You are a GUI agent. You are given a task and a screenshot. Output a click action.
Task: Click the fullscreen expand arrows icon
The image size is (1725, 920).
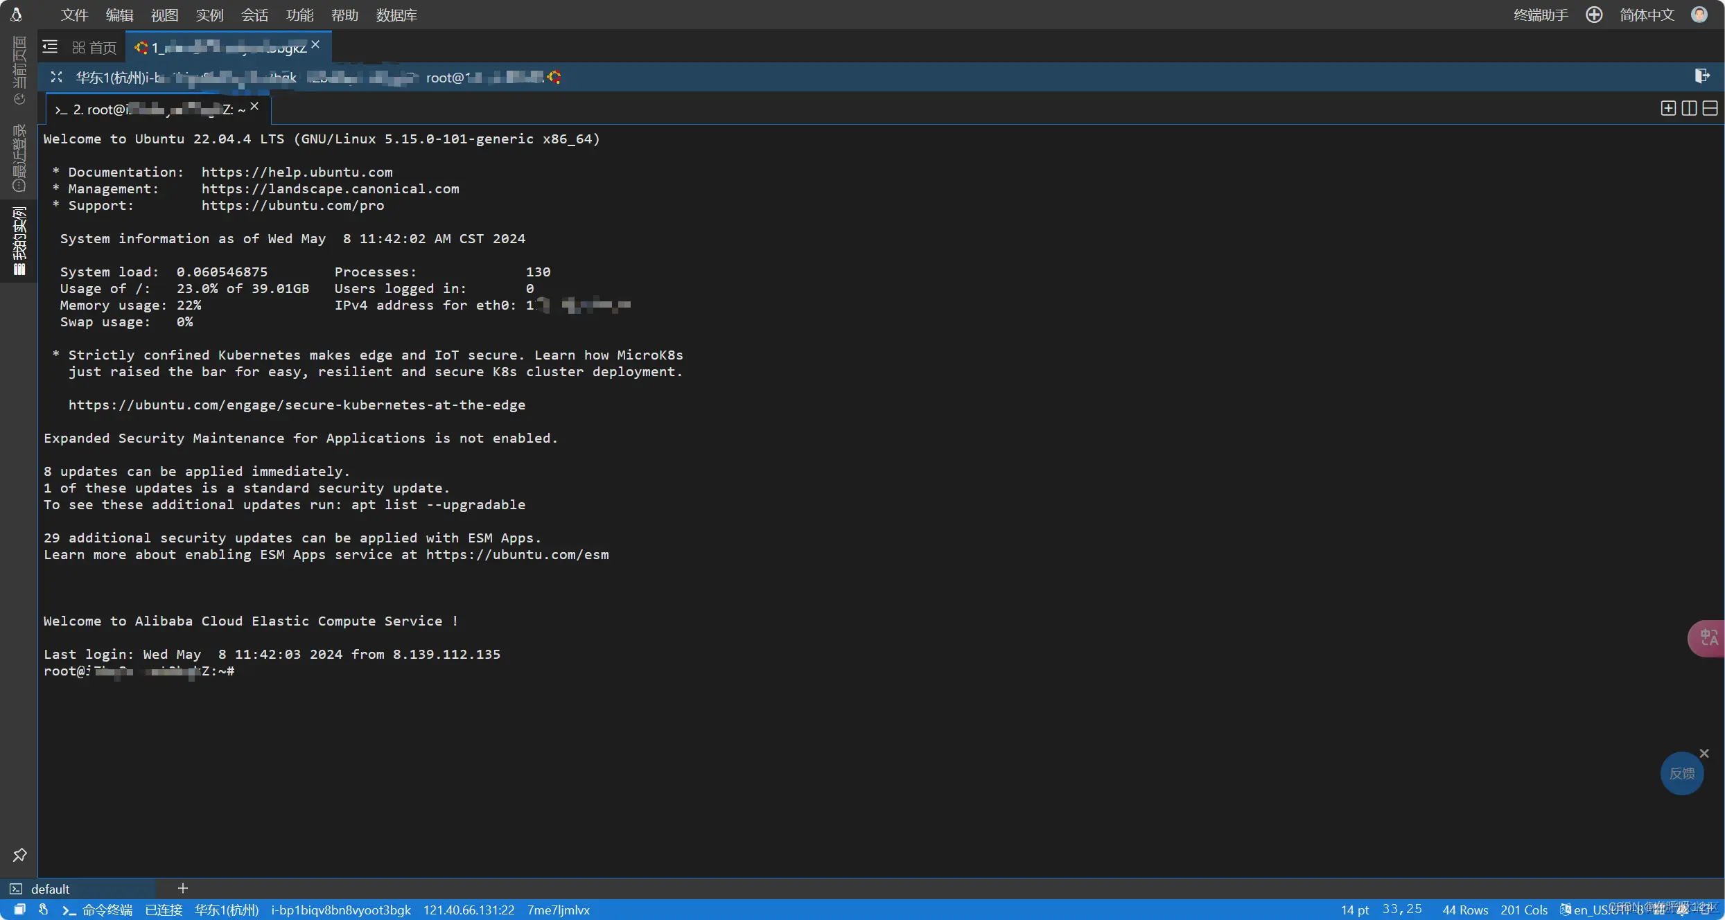[57, 77]
